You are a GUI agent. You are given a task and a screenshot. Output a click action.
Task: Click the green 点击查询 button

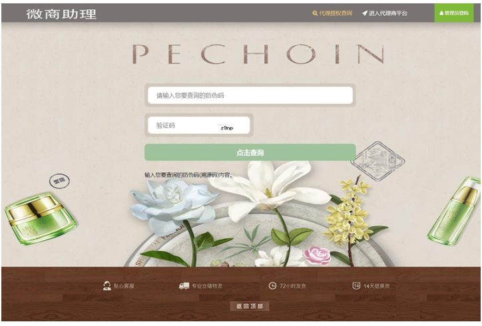coord(250,152)
